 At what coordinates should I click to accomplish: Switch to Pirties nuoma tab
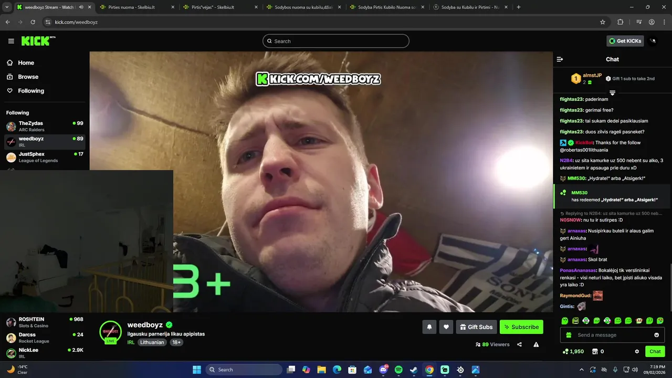click(138, 7)
